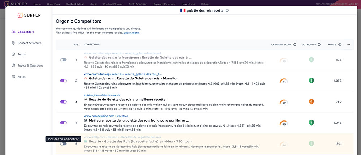Image resolution: width=361 pixels, height=155 pixels.
Task: Click the info icon next to keyword title
Action: [227, 10]
